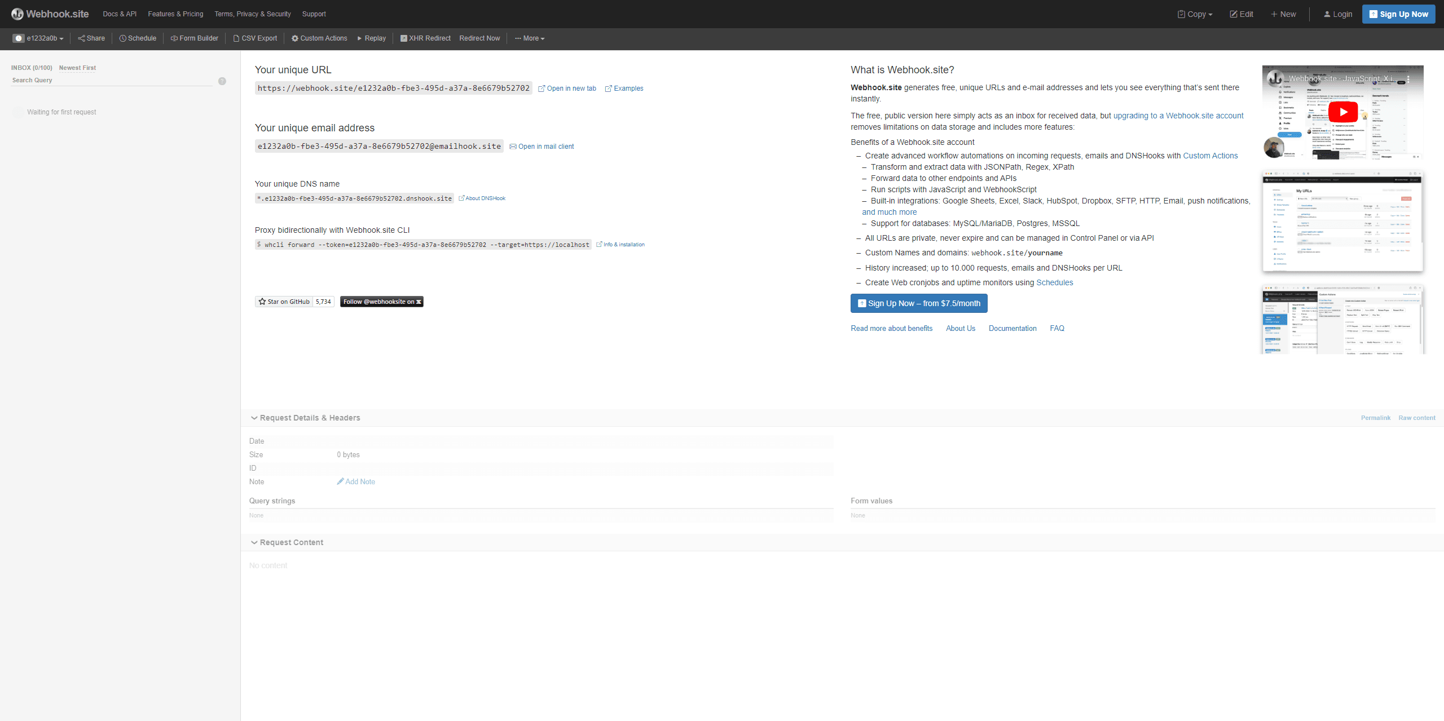1444x721 pixels.
Task: Click the Examples link
Action: point(624,89)
